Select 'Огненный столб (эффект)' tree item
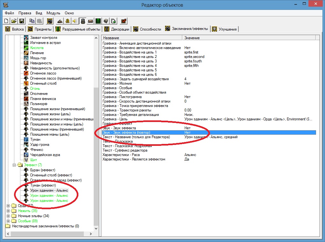 [x=51, y=175]
